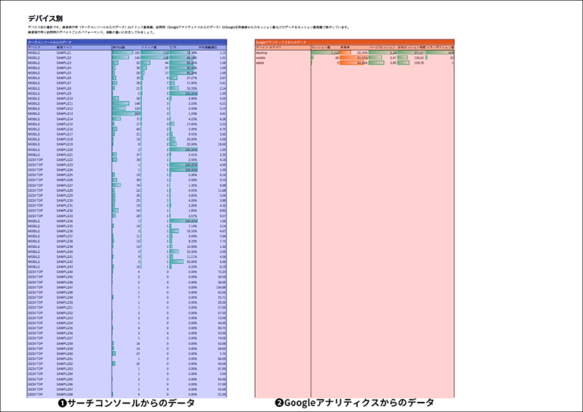Click the SAMPLE30 query cell
This screenshot has height=412, width=583.
pyautogui.click(x=65, y=201)
